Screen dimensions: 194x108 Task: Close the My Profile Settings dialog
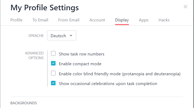tap(185, 7)
